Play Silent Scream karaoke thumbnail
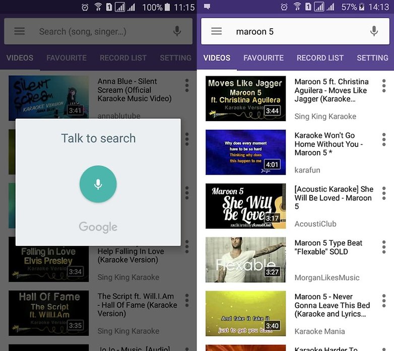 tap(49, 97)
